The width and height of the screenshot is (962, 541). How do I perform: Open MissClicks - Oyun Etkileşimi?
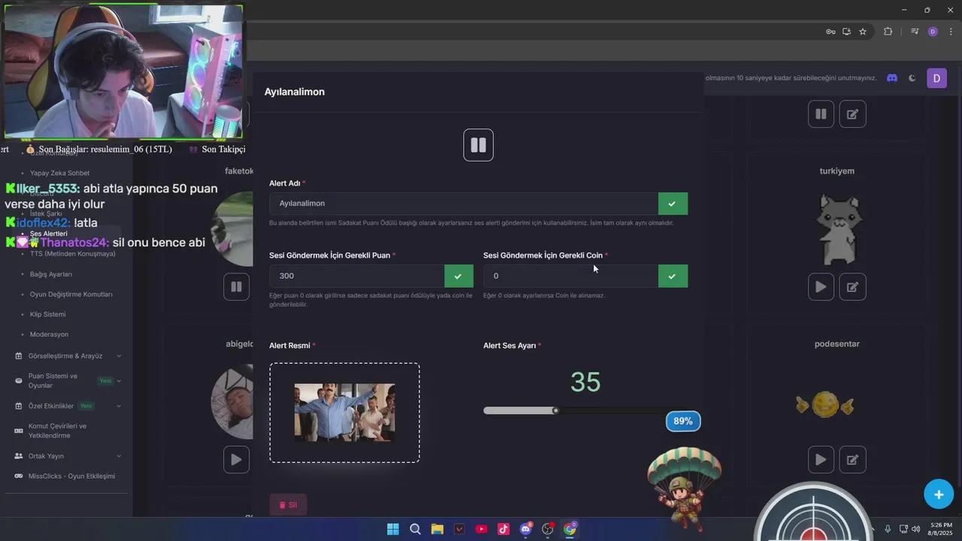(x=71, y=476)
